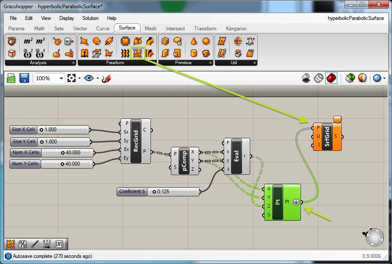Click the recent Construct Point XYZ icon in the bottom-left bar
This screenshot has width=392, height=264.
(x=47, y=244)
